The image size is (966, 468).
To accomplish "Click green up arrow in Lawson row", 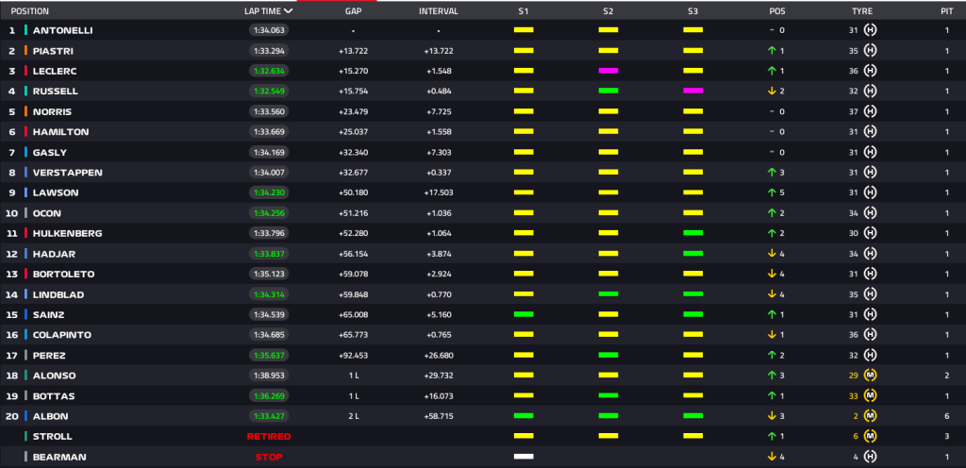I will pyautogui.click(x=772, y=192).
